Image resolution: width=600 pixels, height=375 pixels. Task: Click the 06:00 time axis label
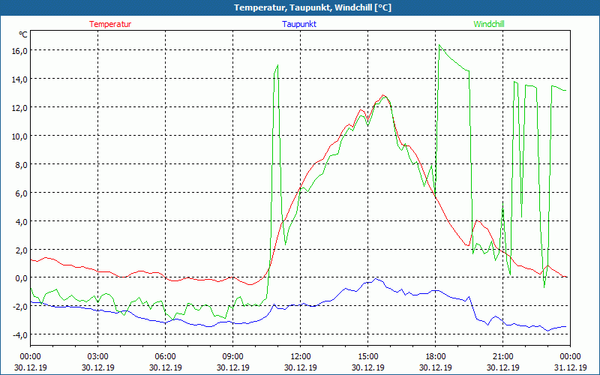coord(165,357)
